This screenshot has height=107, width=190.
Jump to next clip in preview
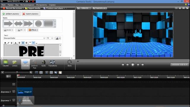pos(142,65)
